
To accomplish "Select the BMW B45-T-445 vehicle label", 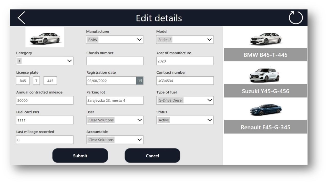I will click(265, 54).
